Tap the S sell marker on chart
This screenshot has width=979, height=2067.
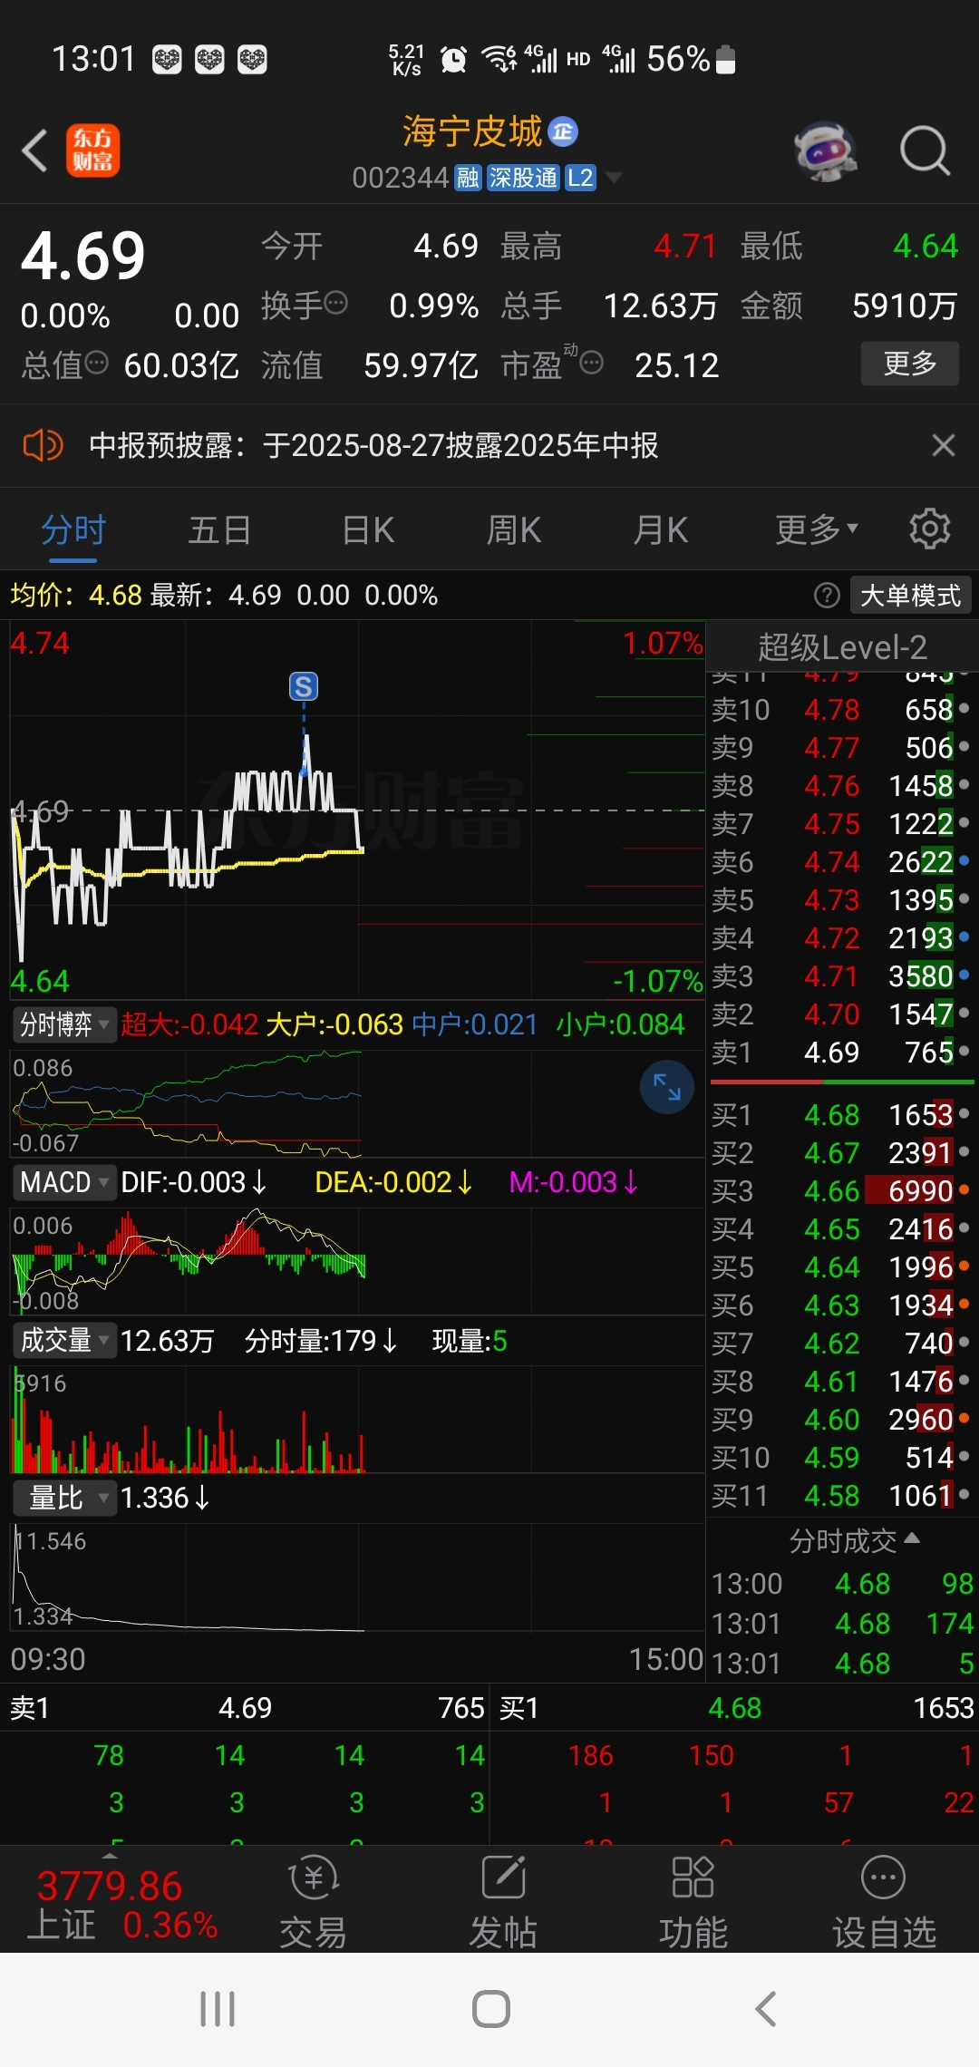tap(304, 687)
